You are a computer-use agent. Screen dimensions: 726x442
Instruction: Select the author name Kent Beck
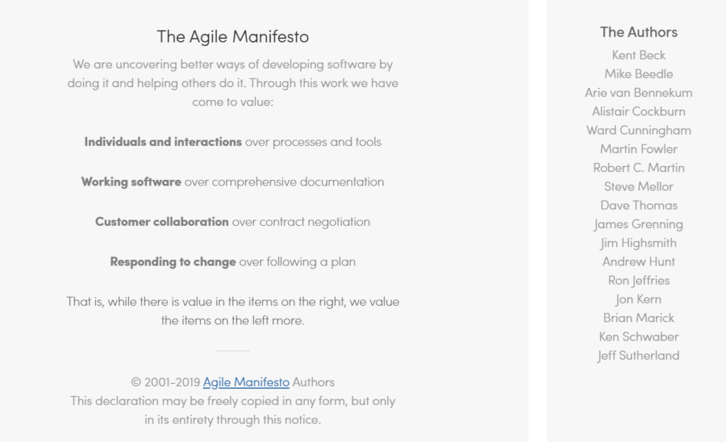click(x=639, y=55)
